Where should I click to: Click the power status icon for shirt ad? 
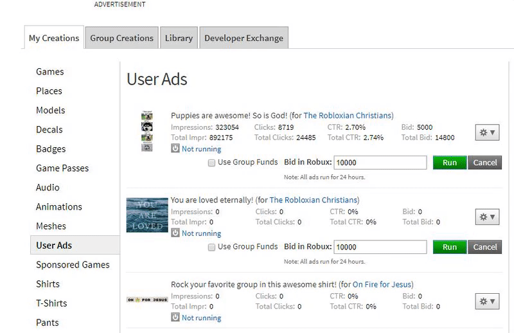pyautogui.click(x=175, y=317)
